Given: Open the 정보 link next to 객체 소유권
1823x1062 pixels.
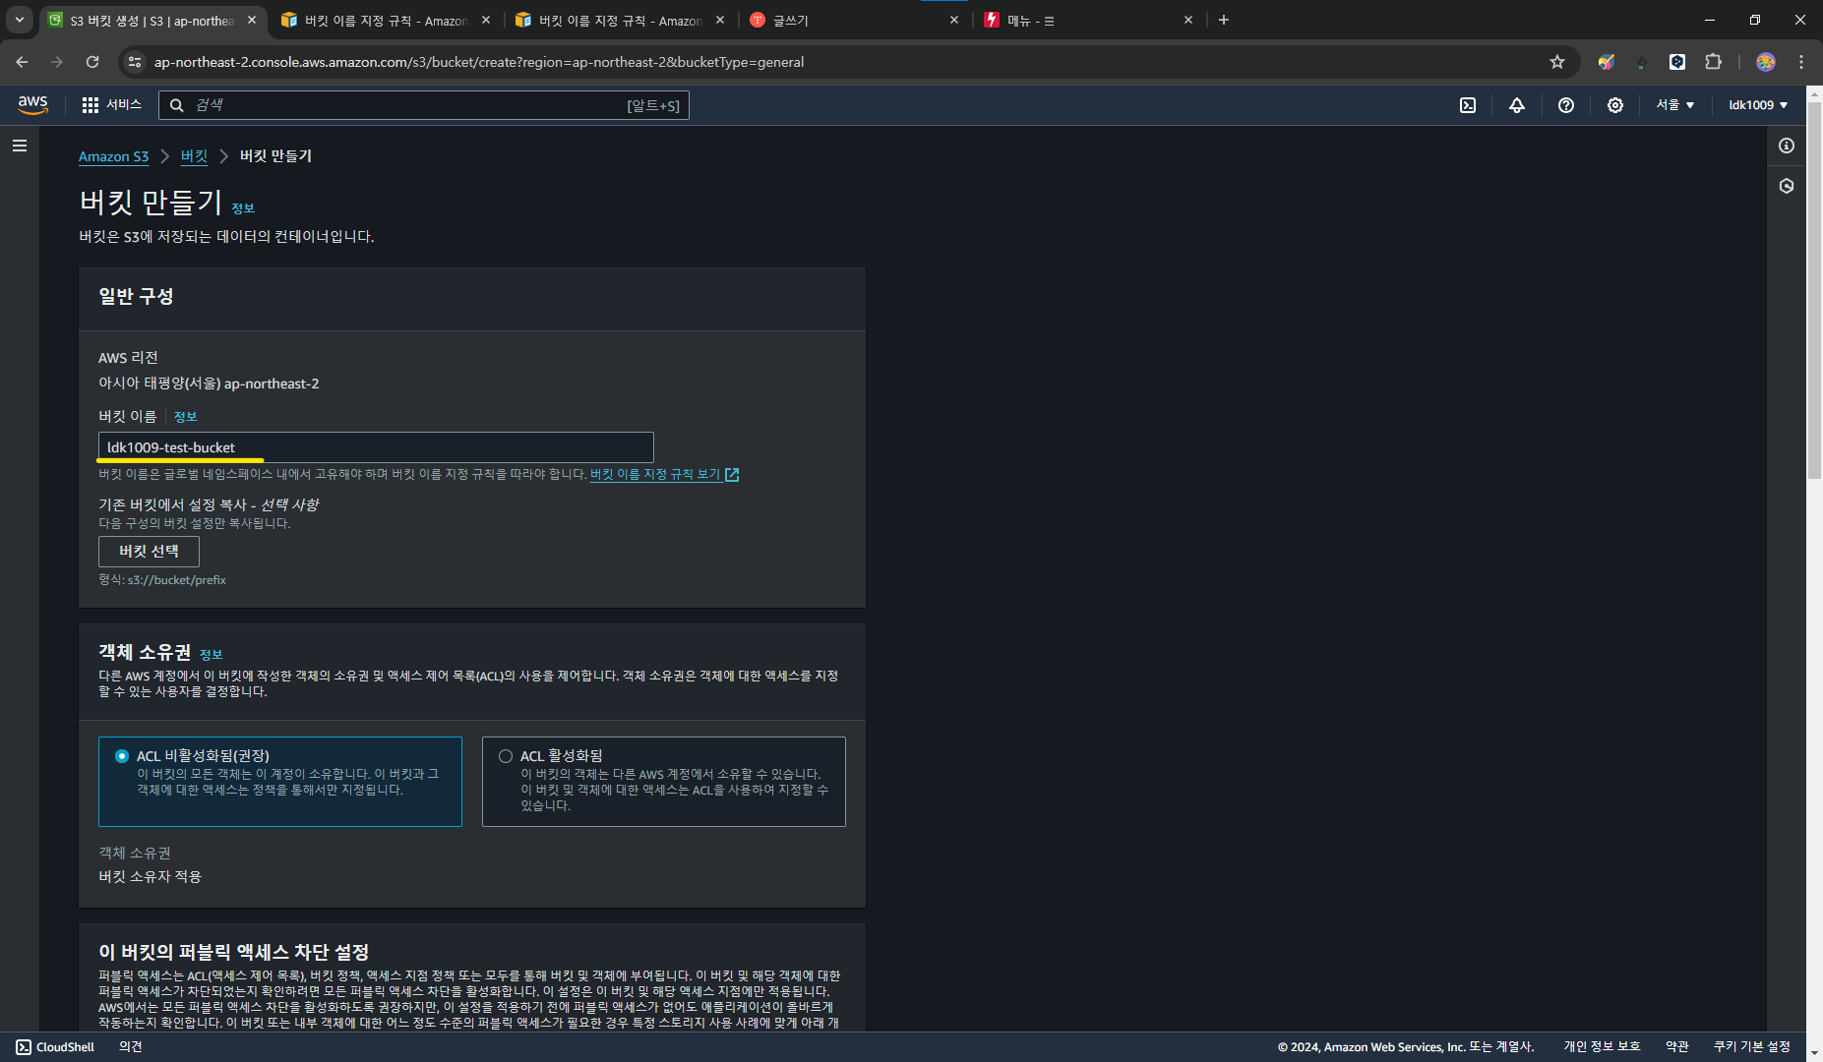Looking at the screenshot, I should (211, 655).
